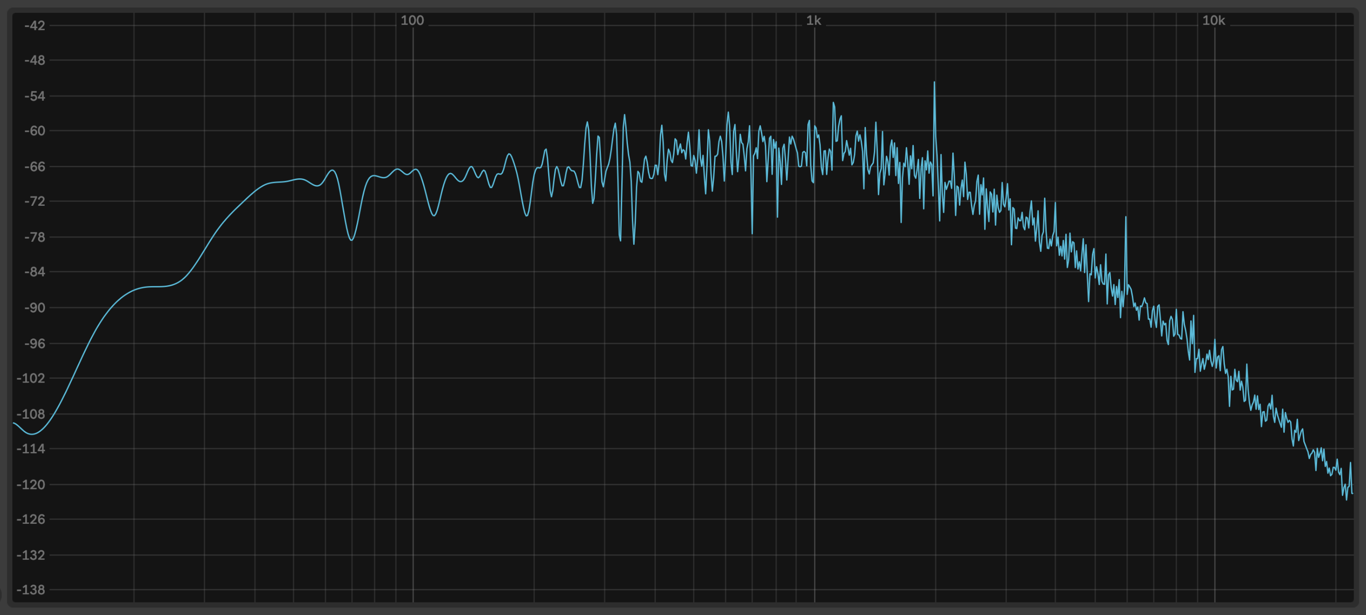Image resolution: width=1366 pixels, height=615 pixels.
Task: Click the -78 dB level label
Action: pyautogui.click(x=35, y=237)
